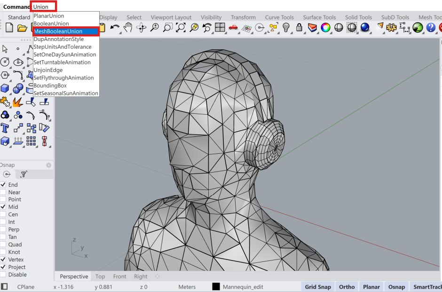Choose MeshBooleanUnion from autocomplete list
This screenshot has height=292, width=442.
tap(66, 32)
